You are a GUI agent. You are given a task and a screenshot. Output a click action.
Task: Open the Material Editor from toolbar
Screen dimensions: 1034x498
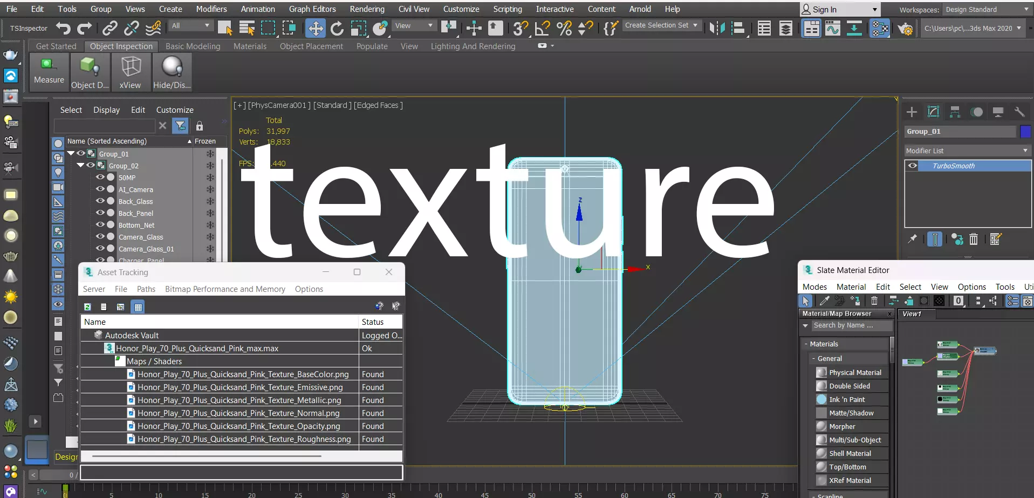point(880,28)
